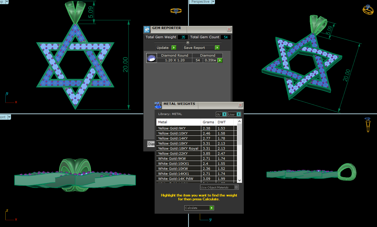Click the Gem Reporter panel icon
The height and width of the screenshot is (227, 377).
(147, 29)
